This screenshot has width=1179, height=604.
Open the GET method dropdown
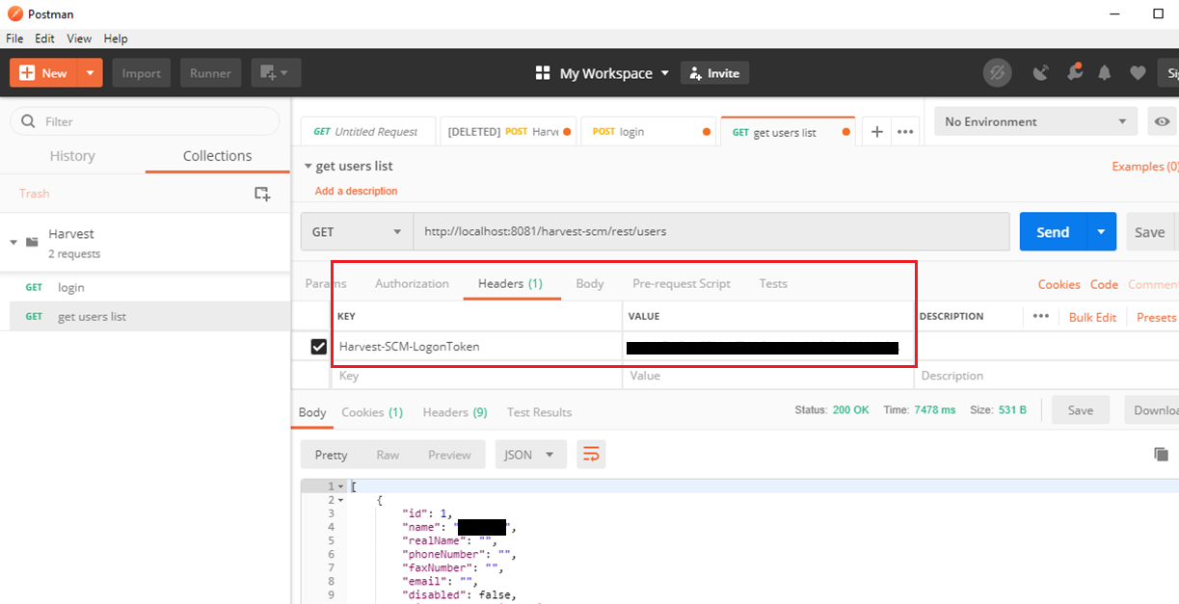357,232
